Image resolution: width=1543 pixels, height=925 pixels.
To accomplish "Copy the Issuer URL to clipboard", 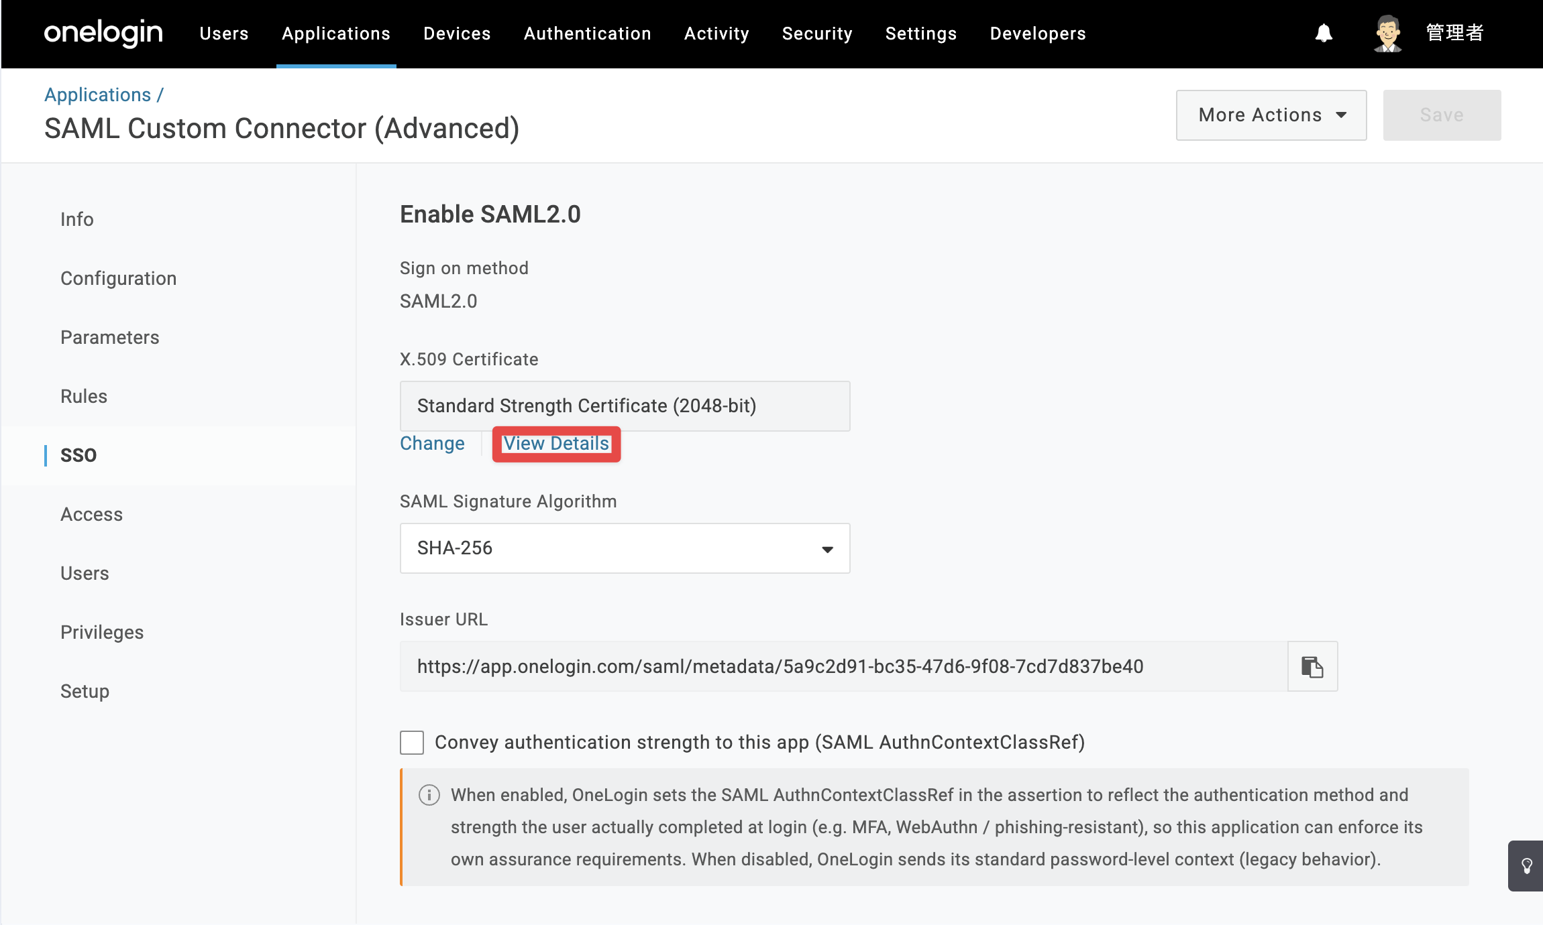I will (x=1312, y=666).
